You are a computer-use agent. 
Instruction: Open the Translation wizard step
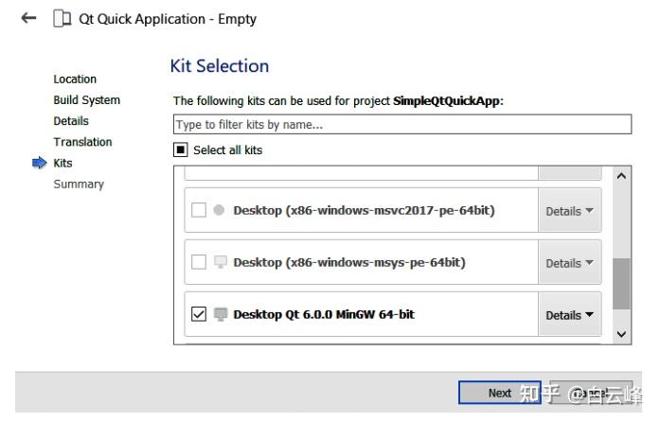coord(82,142)
